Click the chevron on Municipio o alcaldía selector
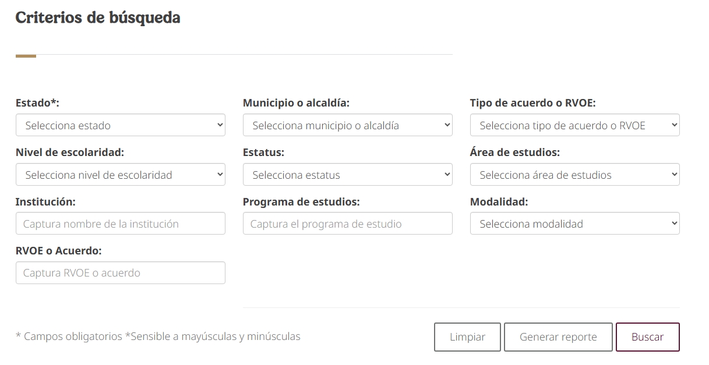This screenshot has height=365, width=709. [447, 125]
